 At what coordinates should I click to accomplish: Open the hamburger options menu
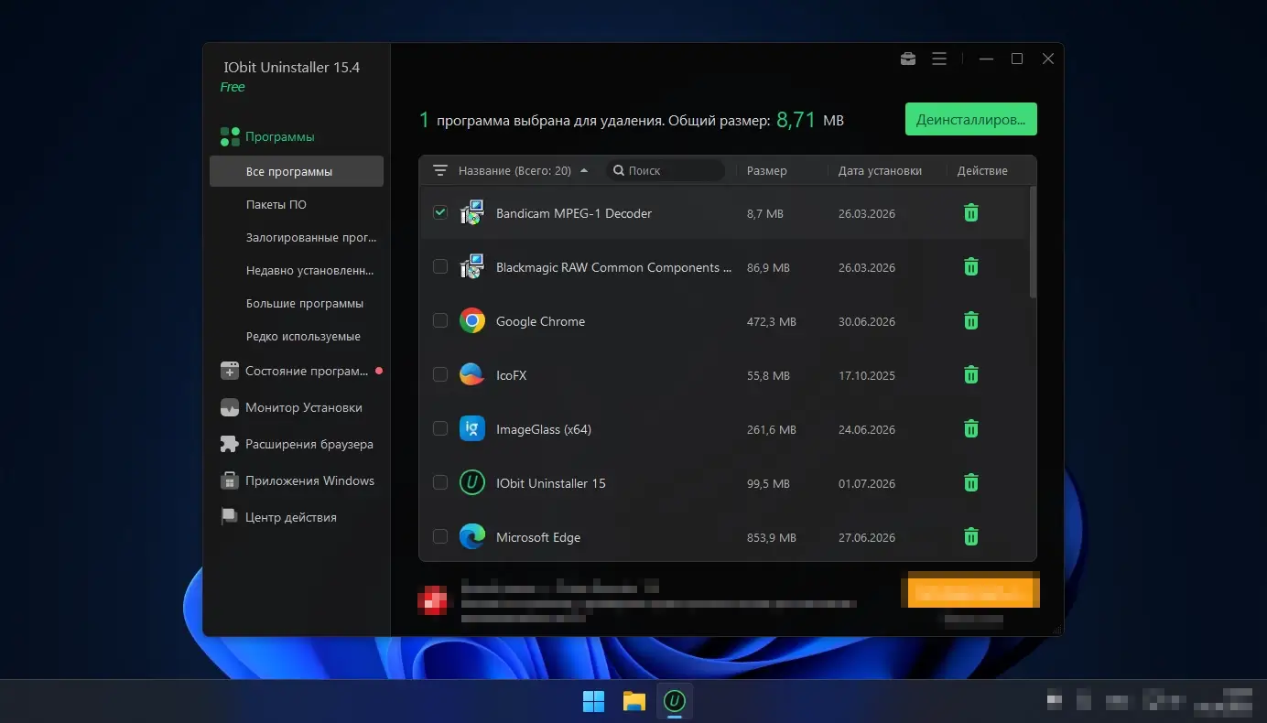pos(939,59)
